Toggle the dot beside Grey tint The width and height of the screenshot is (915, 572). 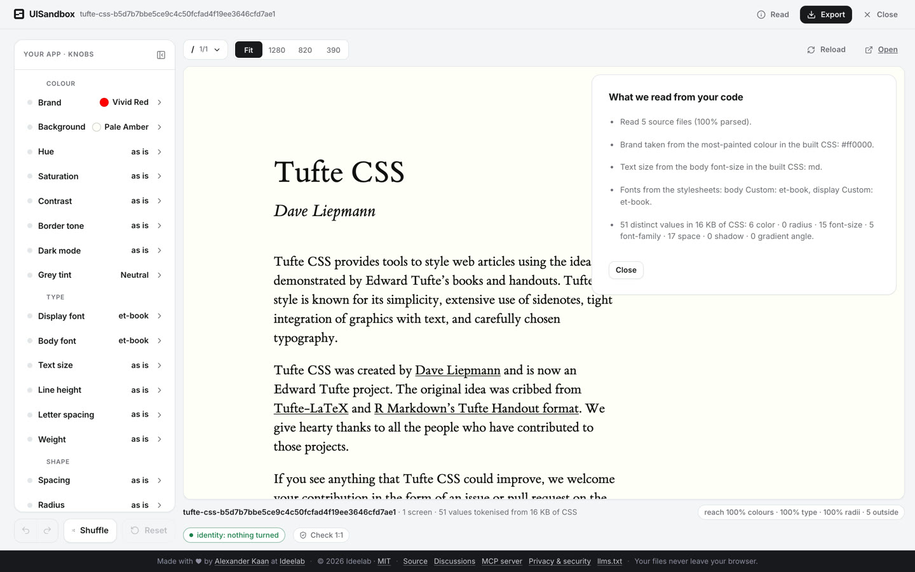[30, 275]
